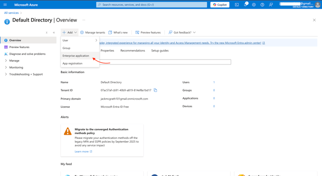Open the help question mark icon
This screenshot has height=176, width=322.
coord(262,5)
